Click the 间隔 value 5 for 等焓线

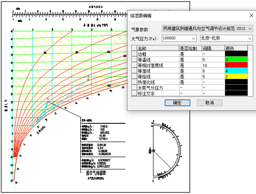[214, 76]
